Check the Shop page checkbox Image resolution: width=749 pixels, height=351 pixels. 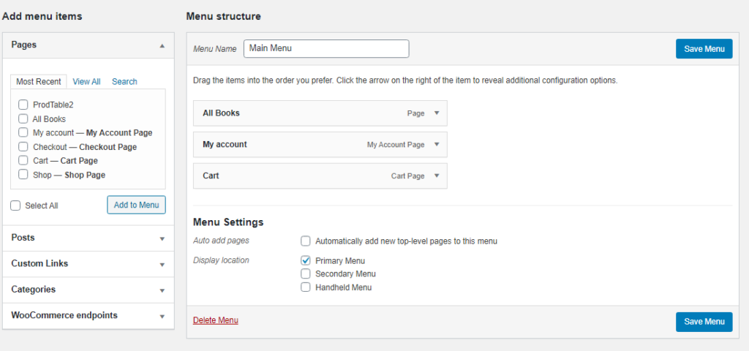23,174
